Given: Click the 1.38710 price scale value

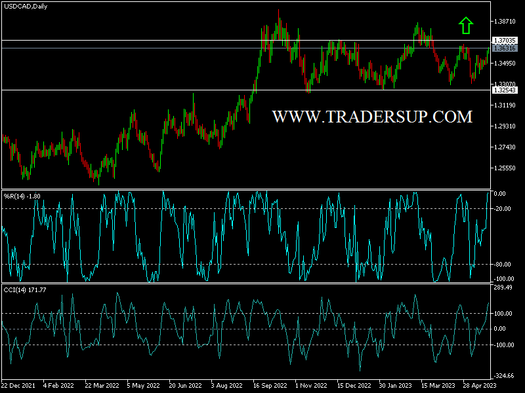Looking at the screenshot, I should (x=505, y=22).
